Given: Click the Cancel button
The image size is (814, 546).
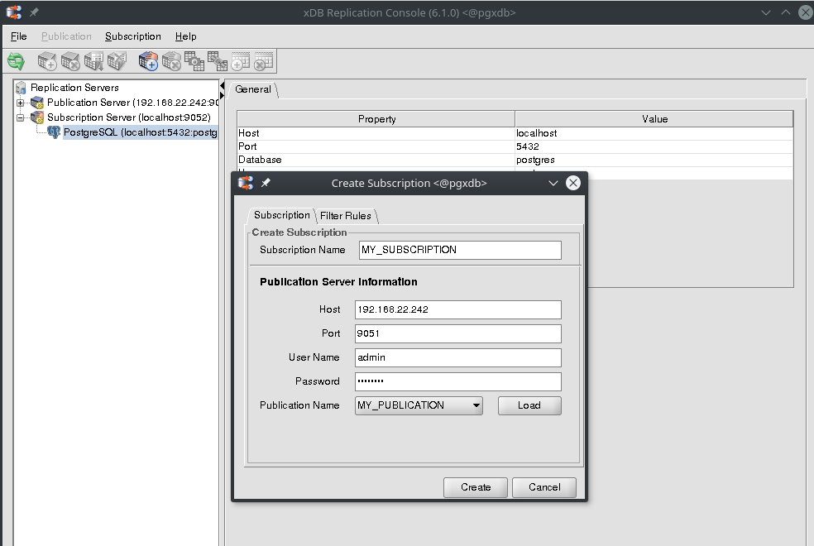Looking at the screenshot, I should pos(544,487).
